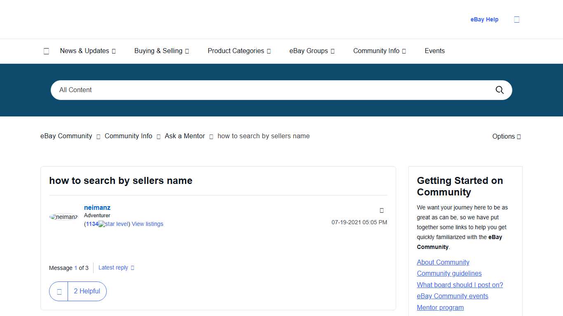563x316 pixels.
Task: Open the Community guidelines link
Action: coord(449,273)
